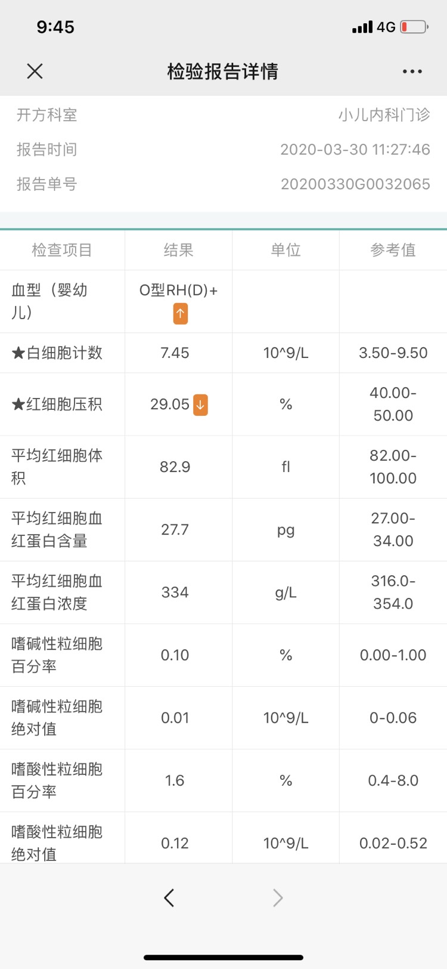Tap the 小儿内科门诊 department value
This screenshot has width=447, height=969.
(384, 115)
